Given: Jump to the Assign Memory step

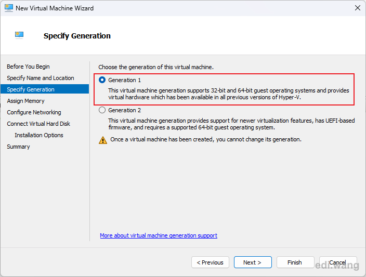Looking at the screenshot, I should (x=25, y=101).
